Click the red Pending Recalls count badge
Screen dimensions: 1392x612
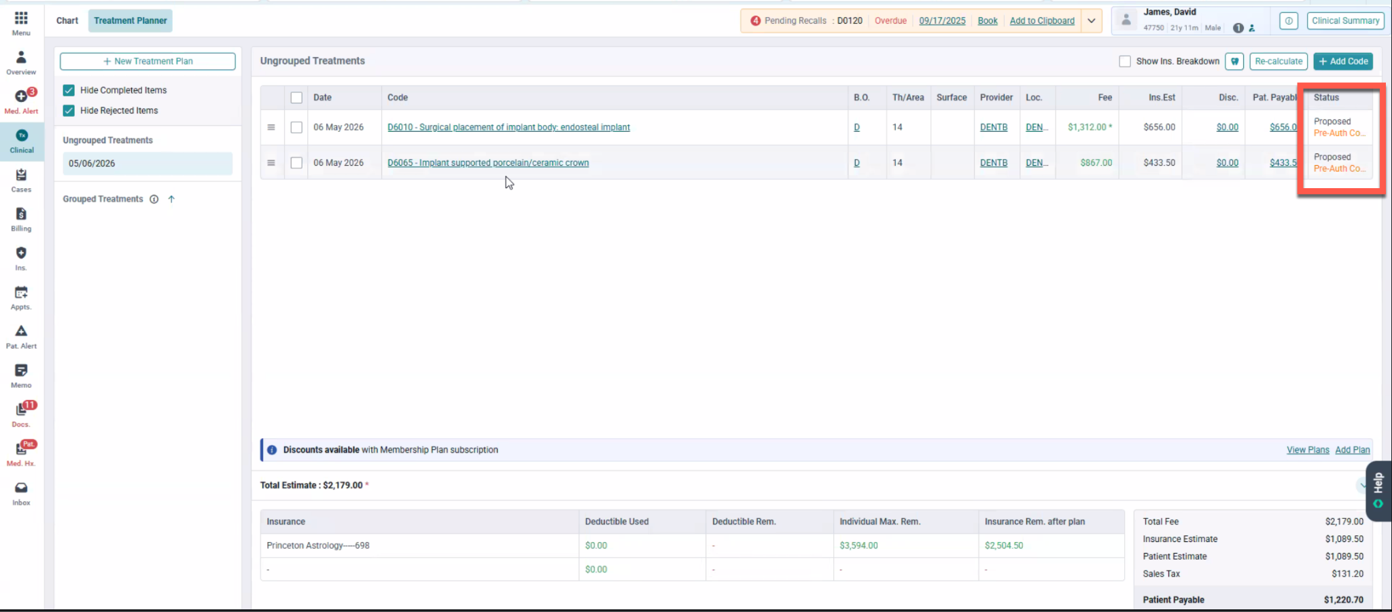click(x=755, y=20)
